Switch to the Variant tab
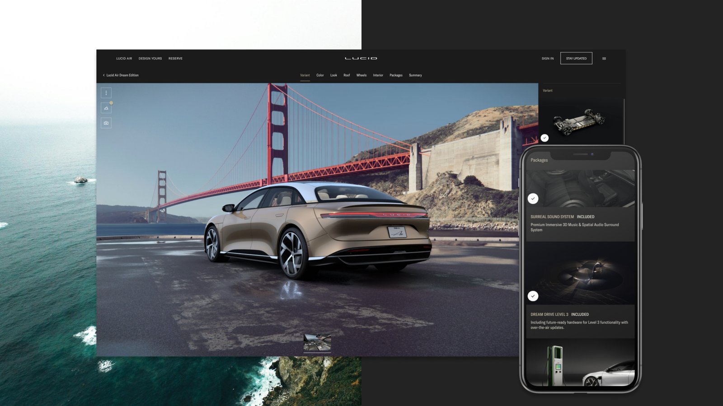This screenshot has width=723, height=406. click(x=305, y=75)
